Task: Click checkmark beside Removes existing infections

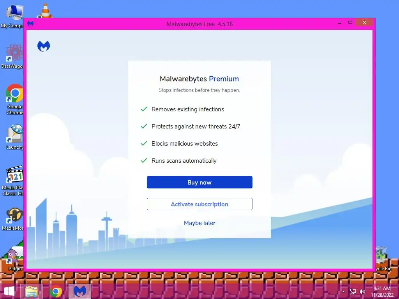Action: [144, 109]
